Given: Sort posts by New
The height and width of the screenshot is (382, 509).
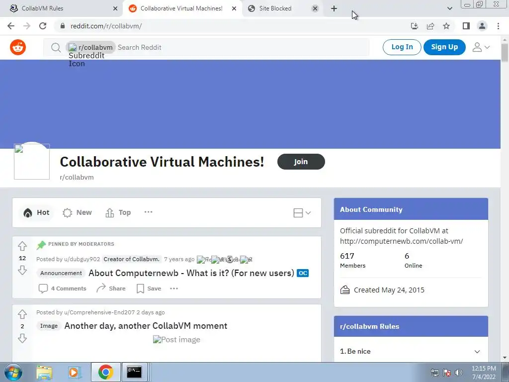Looking at the screenshot, I should click(x=77, y=212).
